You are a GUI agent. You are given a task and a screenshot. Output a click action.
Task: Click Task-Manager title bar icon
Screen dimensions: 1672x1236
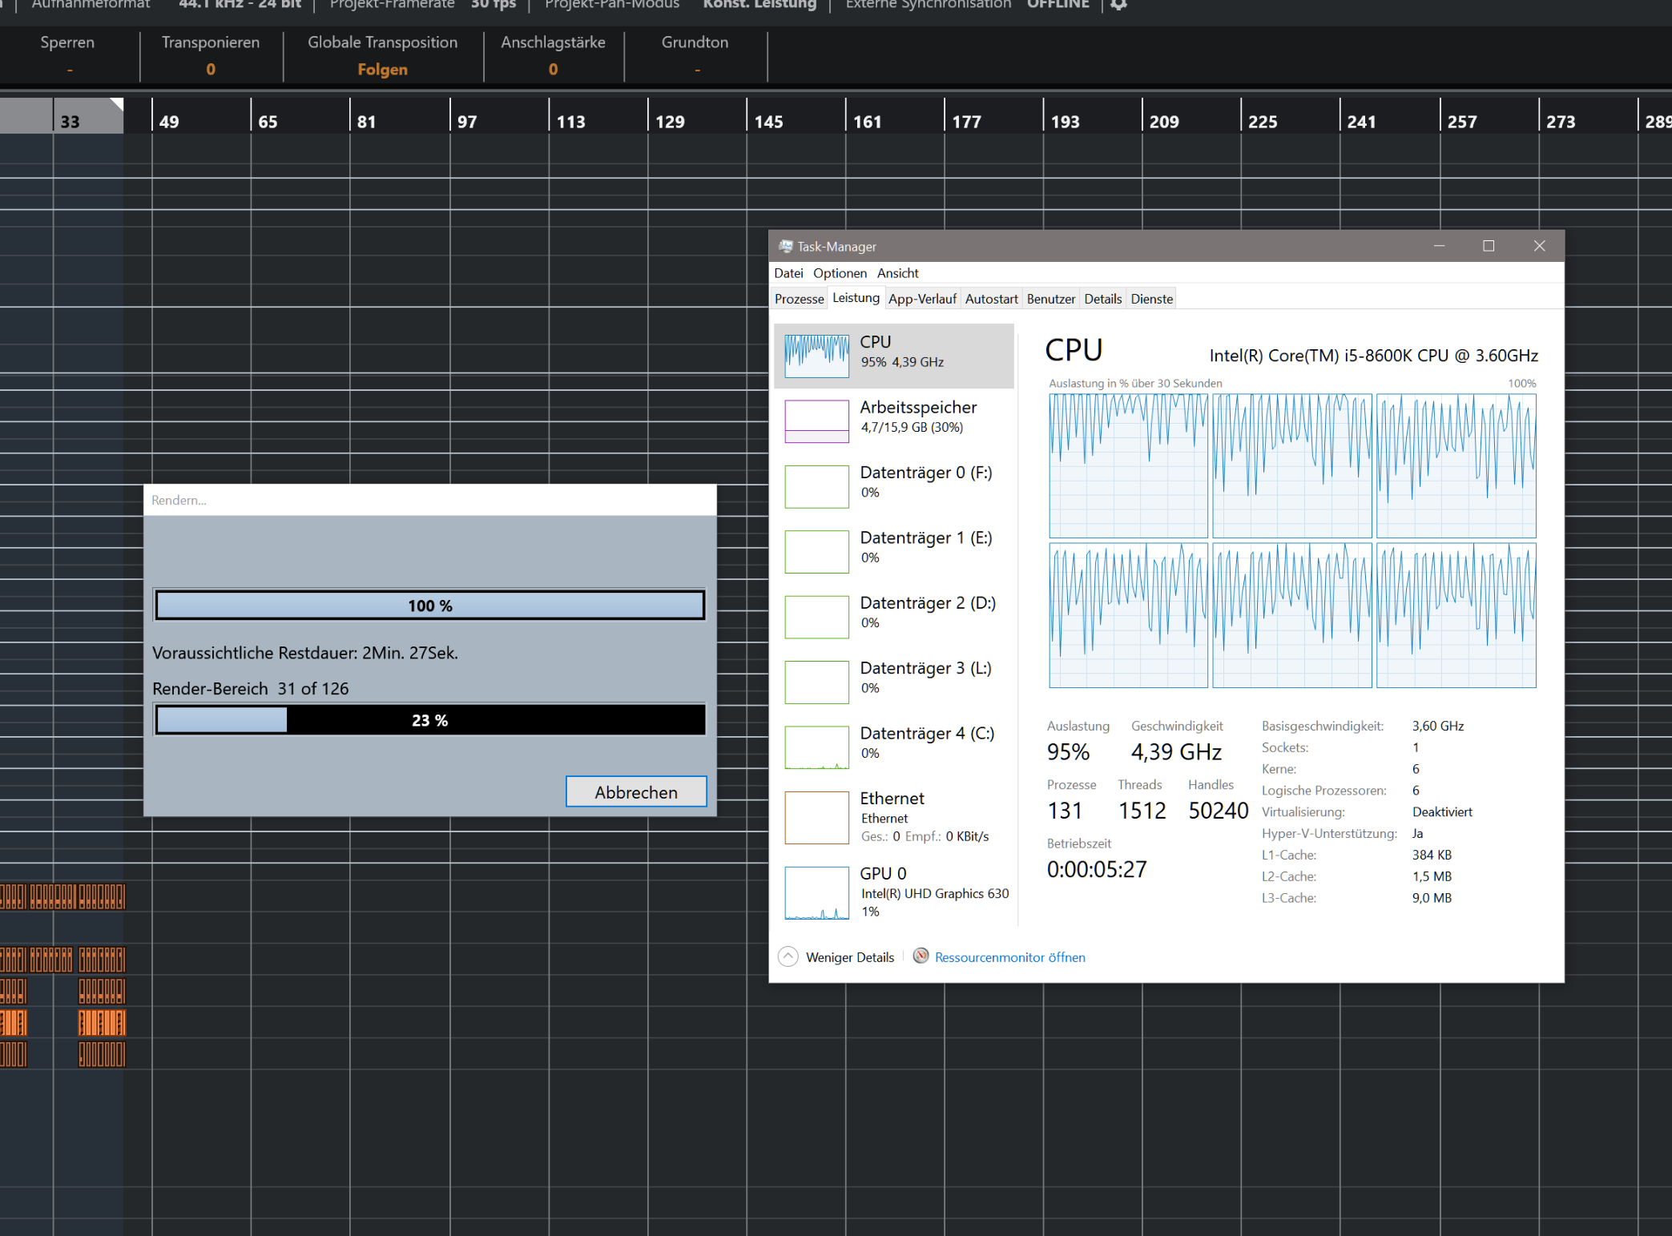point(786,247)
